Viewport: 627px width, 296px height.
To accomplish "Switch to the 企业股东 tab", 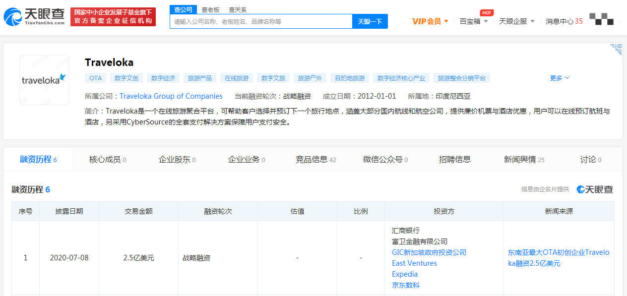I will (177, 159).
